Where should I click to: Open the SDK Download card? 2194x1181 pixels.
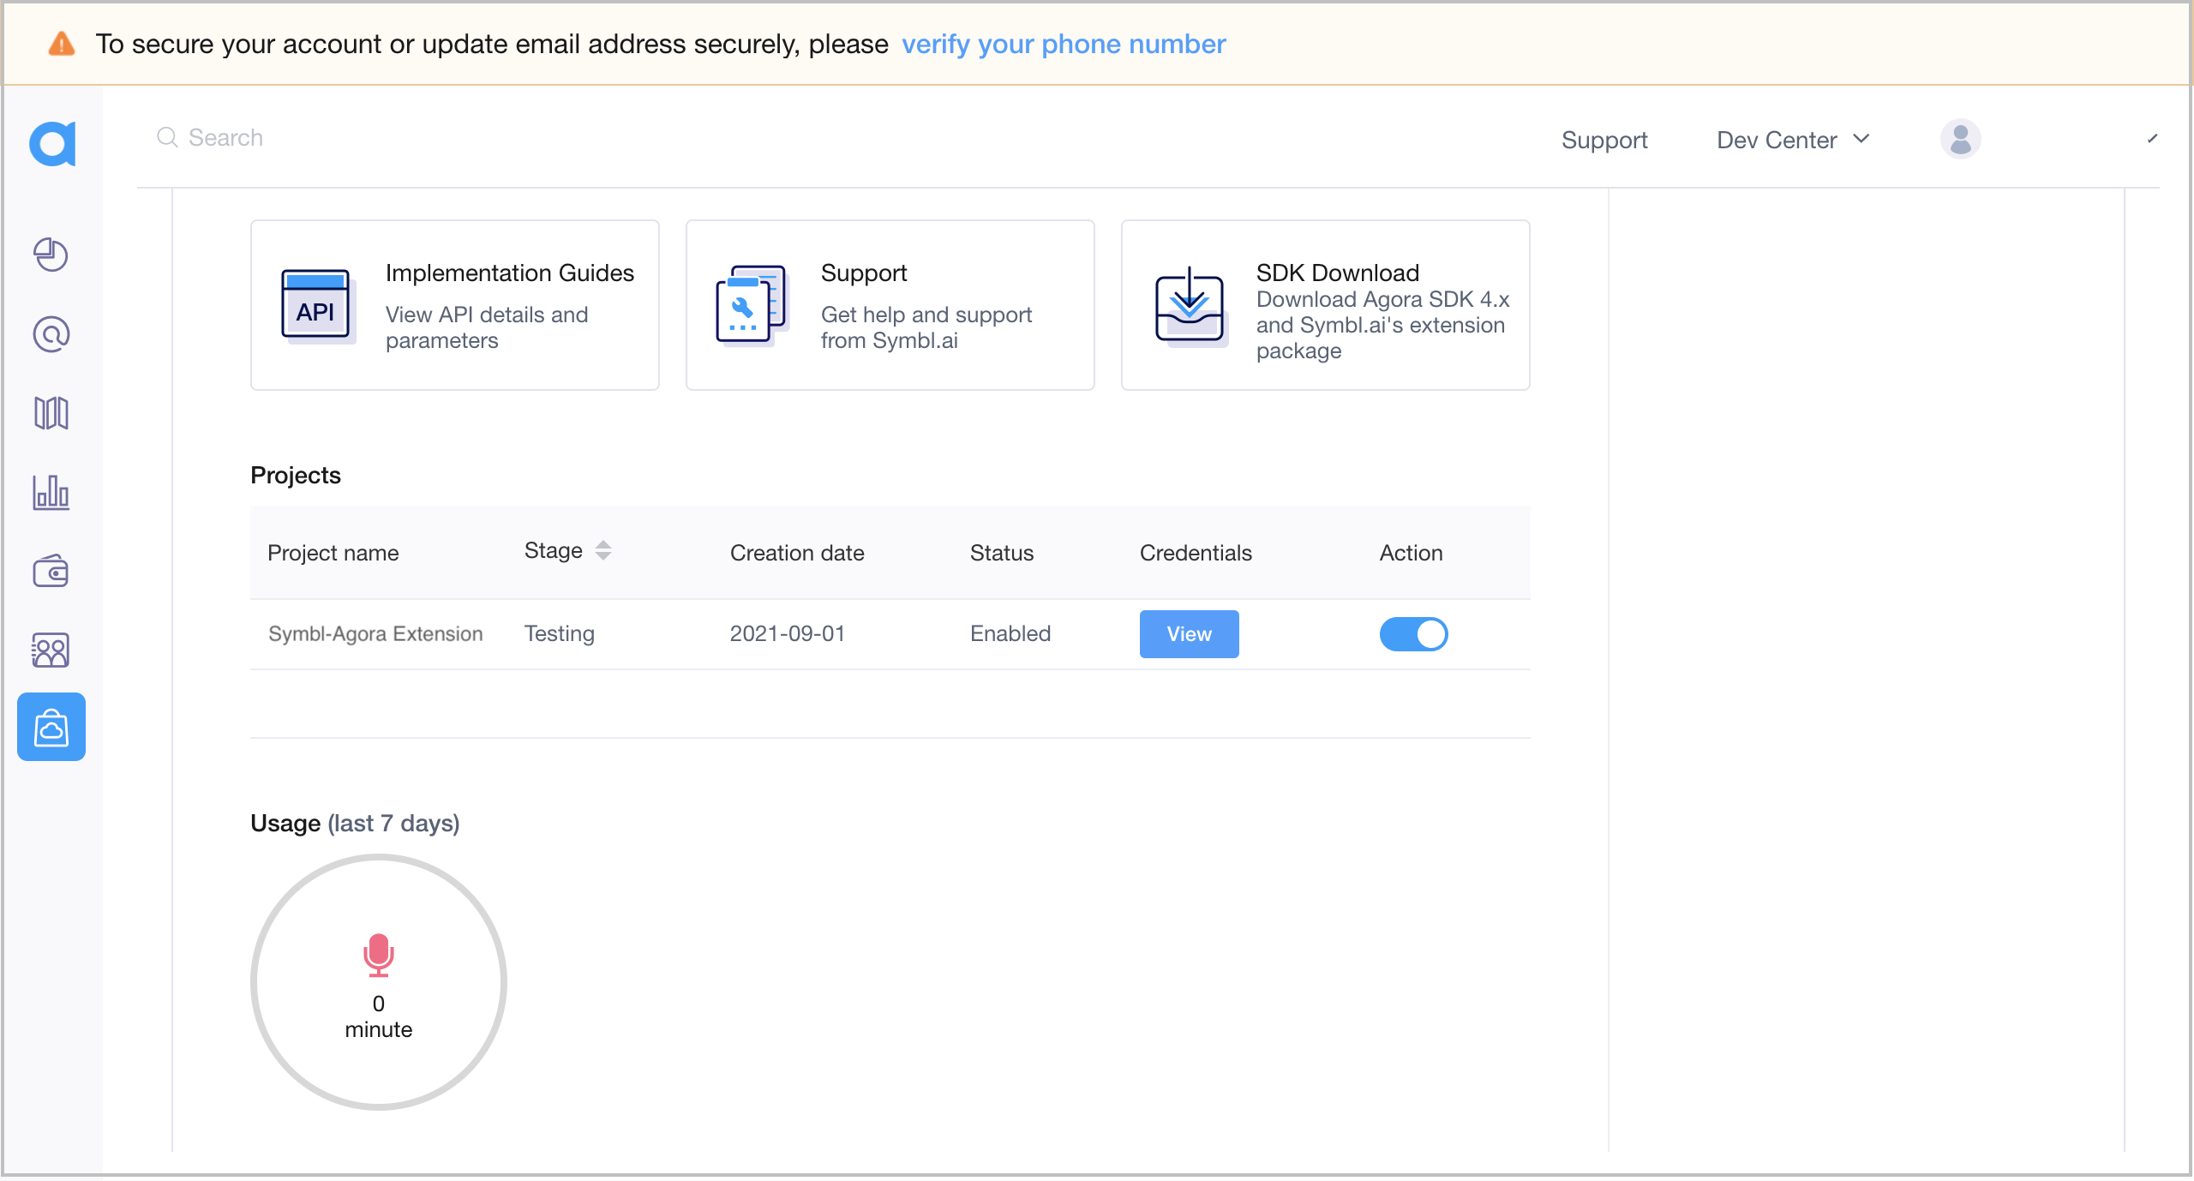coord(1325,305)
